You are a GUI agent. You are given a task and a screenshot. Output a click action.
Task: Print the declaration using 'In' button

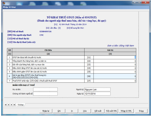72,110
